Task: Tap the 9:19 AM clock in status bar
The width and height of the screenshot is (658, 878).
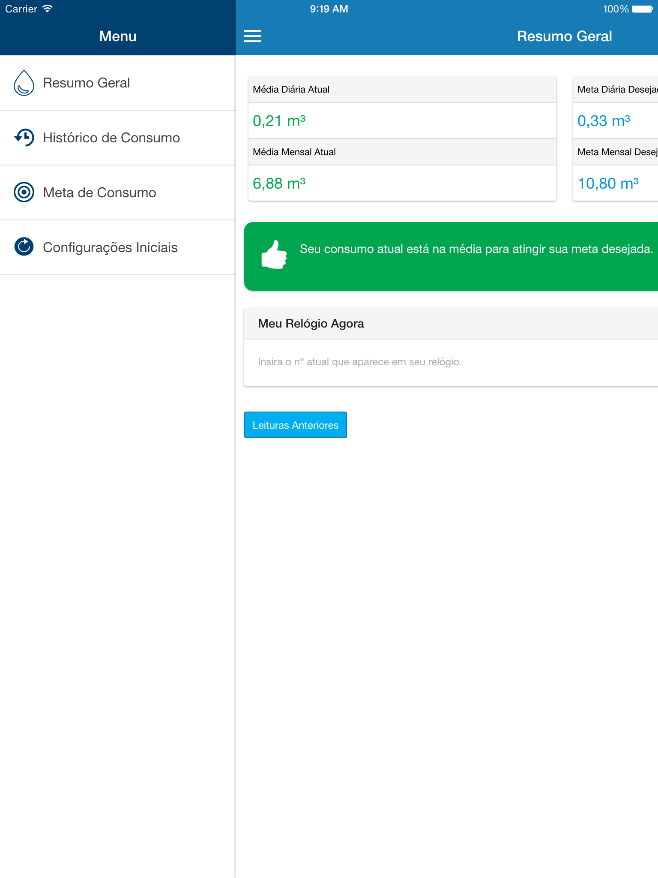Action: [329, 9]
